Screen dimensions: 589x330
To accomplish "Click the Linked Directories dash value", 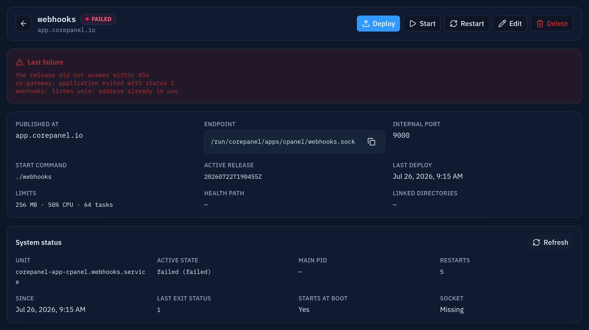I will point(395,205).
